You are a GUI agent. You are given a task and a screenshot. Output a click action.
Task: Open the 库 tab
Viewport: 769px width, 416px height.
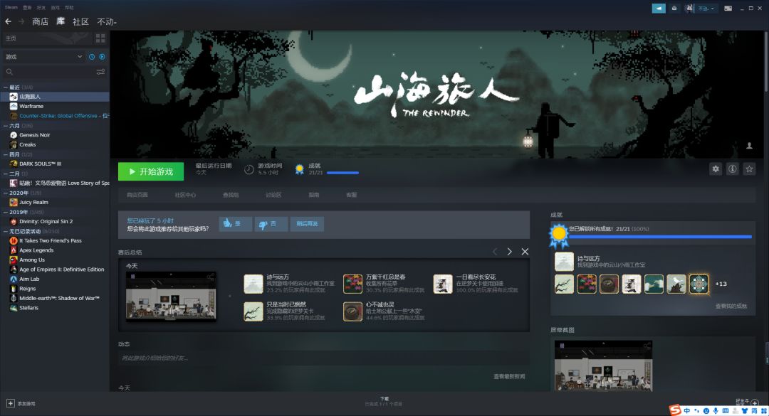[61, 21]
